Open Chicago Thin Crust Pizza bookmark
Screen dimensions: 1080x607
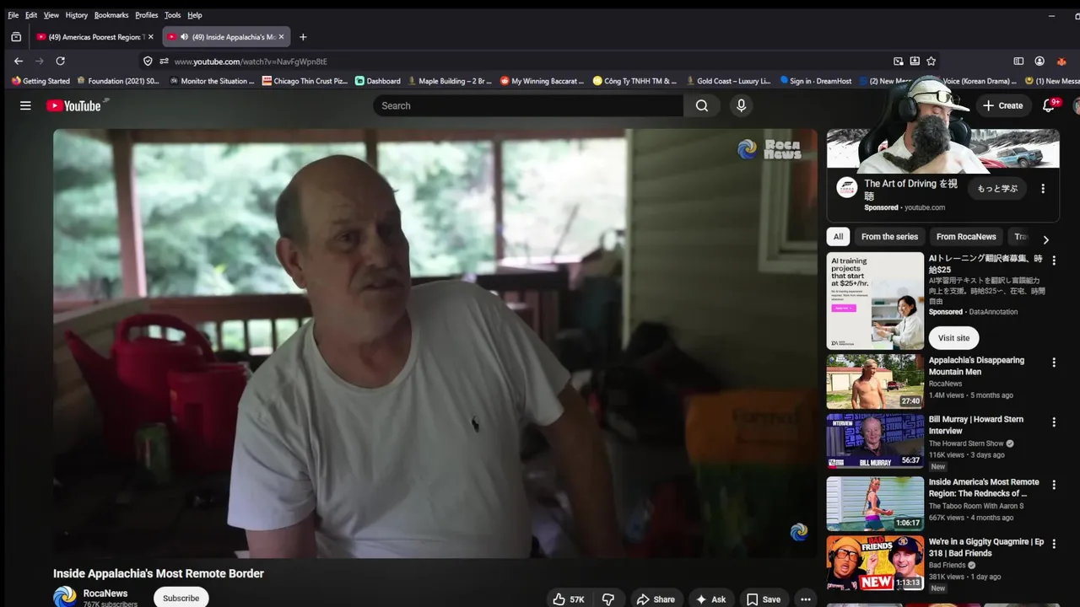(305, 81)
